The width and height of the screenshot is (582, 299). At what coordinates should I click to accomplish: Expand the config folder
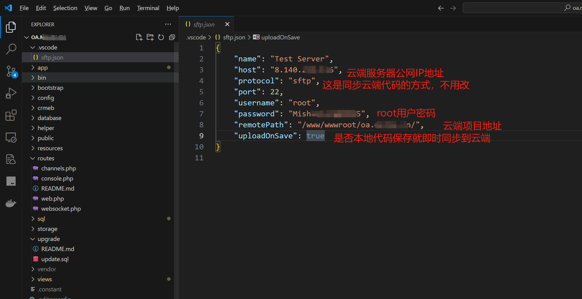point(100,98)
